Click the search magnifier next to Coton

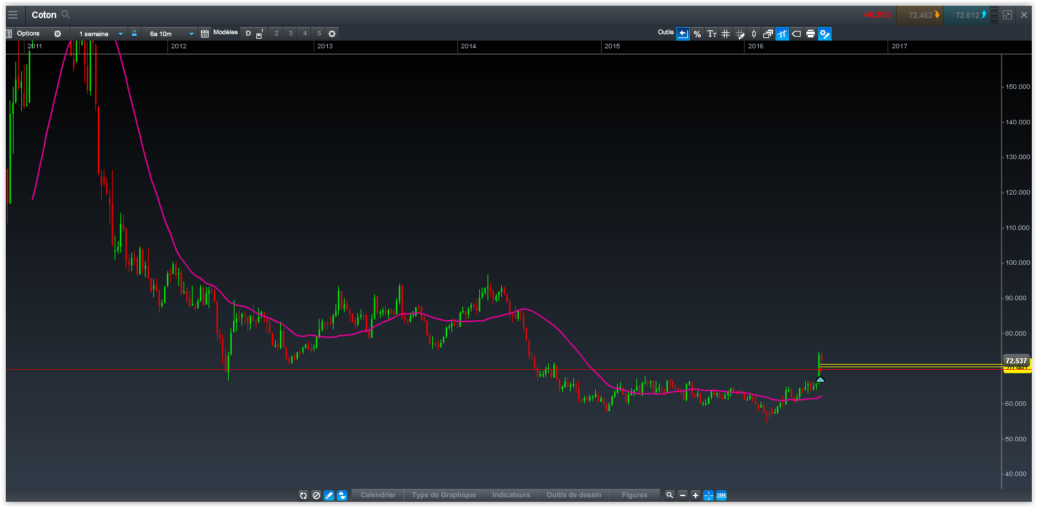(x=66, y=15)
